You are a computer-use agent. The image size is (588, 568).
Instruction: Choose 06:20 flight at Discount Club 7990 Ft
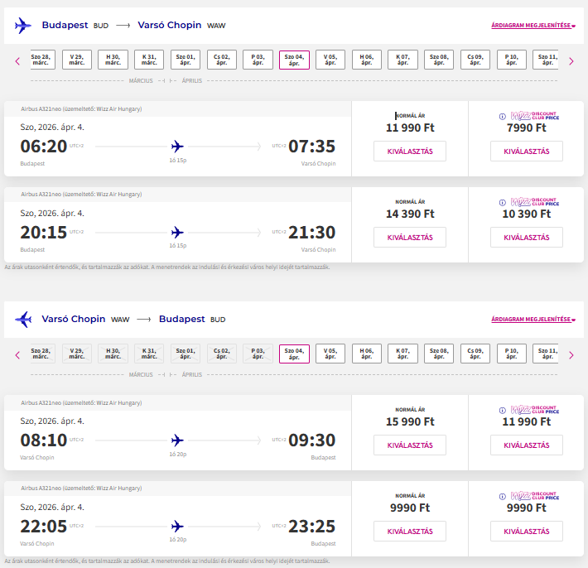[x=526, y=151]
